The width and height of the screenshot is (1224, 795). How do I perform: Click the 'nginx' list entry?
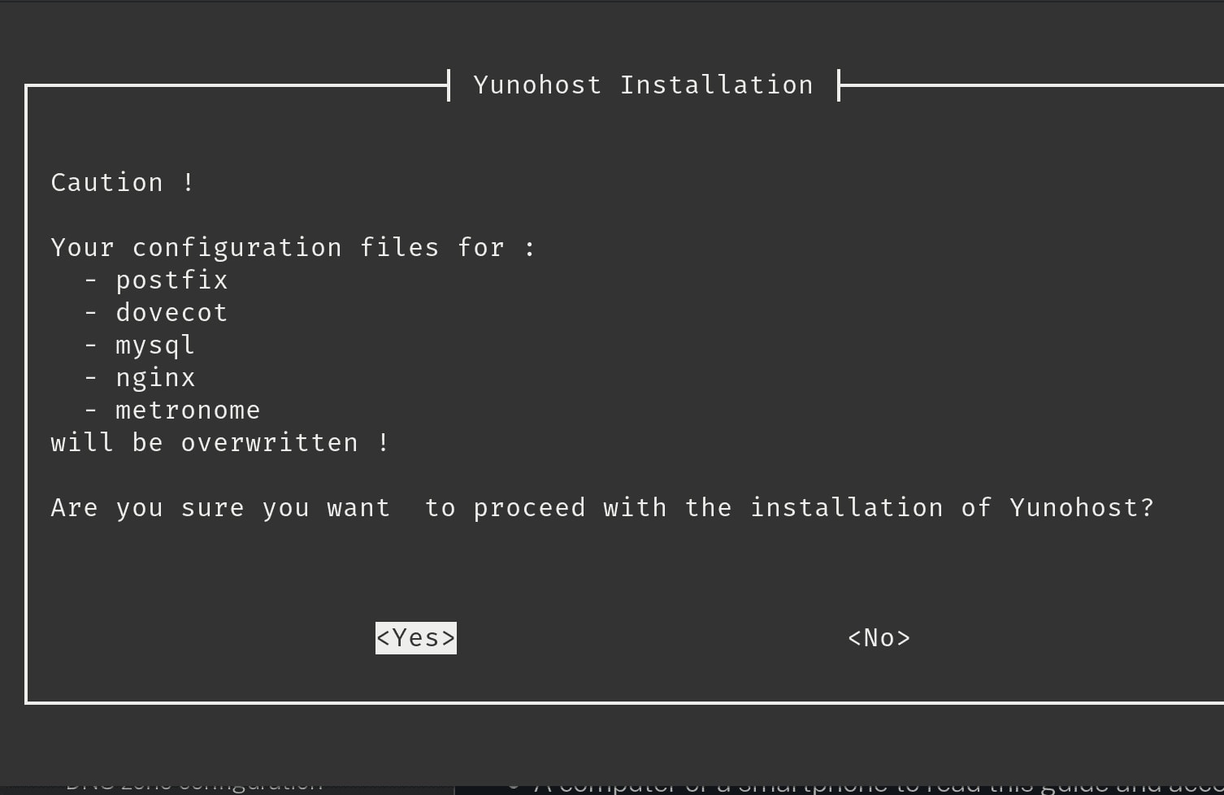(x=155, y=378)
